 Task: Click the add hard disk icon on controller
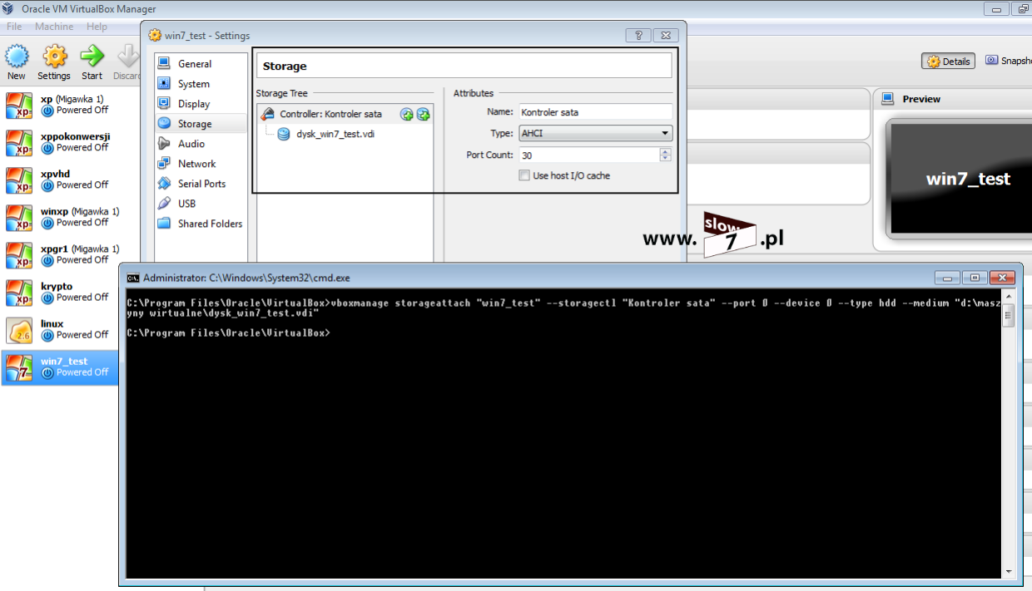pyautogui.click(x=424, y=115)
